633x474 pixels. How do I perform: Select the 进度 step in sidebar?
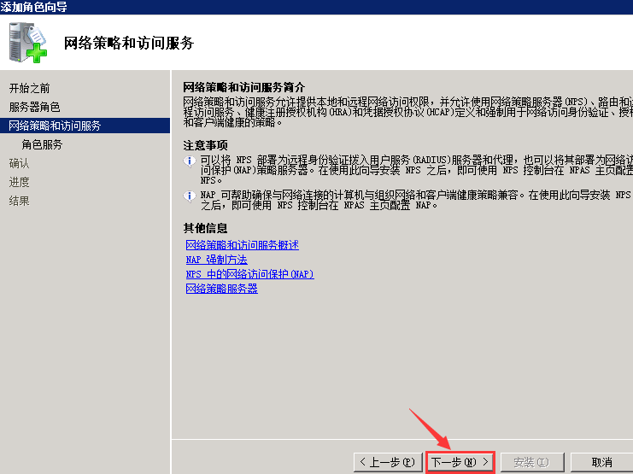19,182
